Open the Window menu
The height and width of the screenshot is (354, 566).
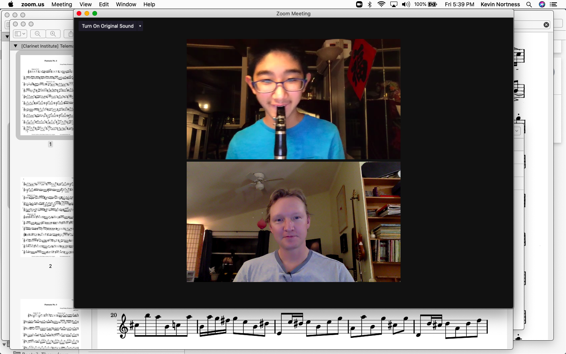click(x=126, y=4)
